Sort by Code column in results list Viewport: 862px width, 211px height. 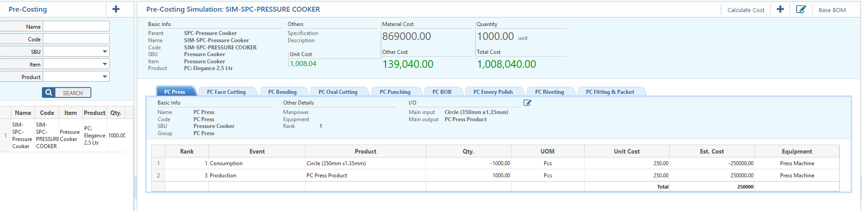coord(47,113)
